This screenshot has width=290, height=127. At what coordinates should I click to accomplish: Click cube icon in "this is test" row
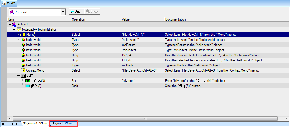(23, 50)
